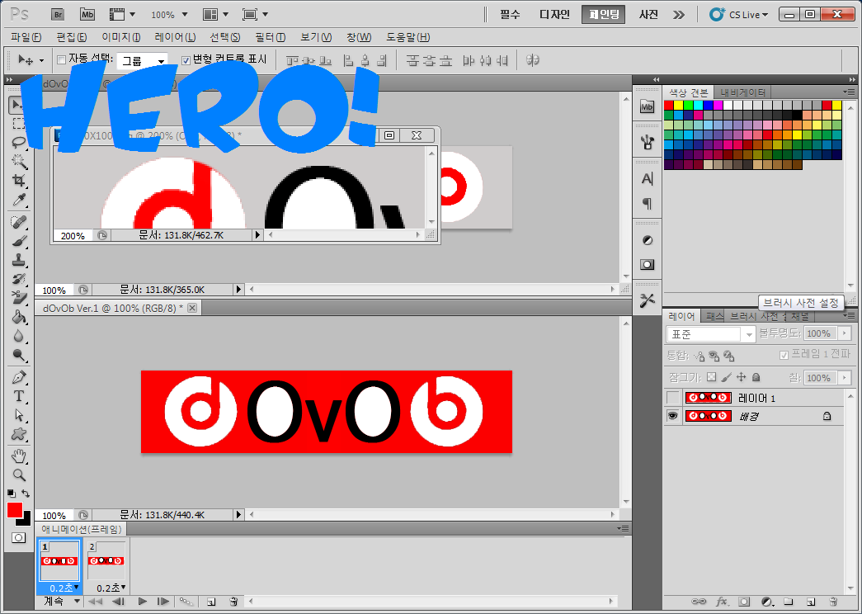Select the Crop tool
862x614 pixels.
click(19, 181)
